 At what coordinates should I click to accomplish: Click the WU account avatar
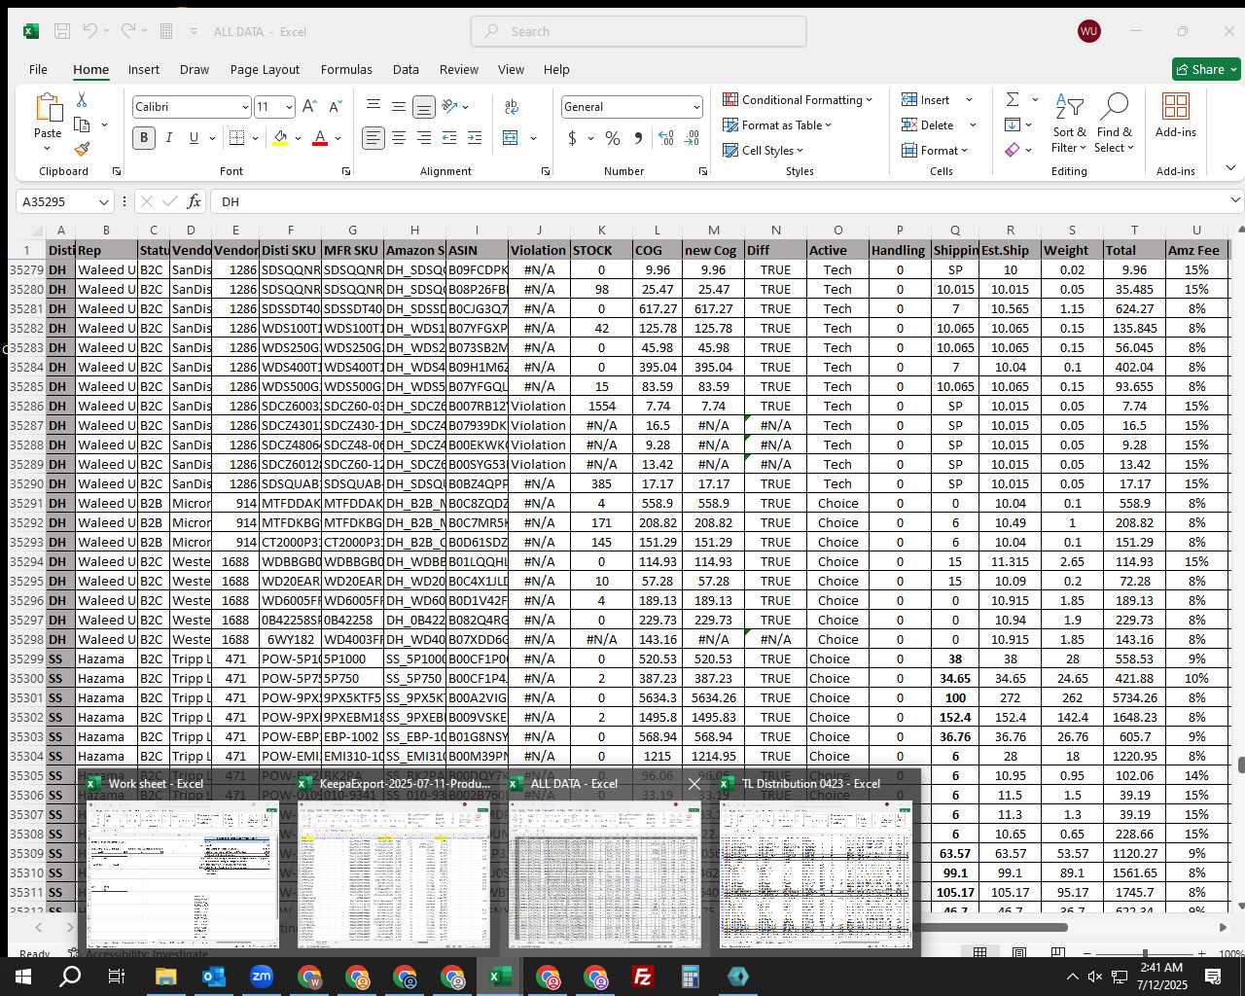[x=1089, y=31]
